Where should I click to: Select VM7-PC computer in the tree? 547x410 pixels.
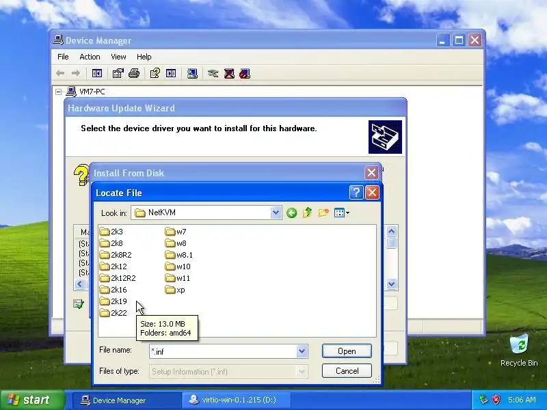click(x=92, y=92)
